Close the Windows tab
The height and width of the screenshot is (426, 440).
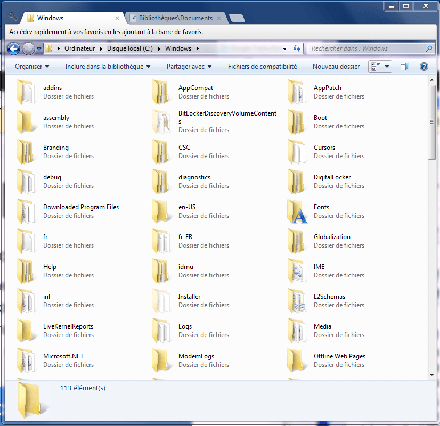[117, 18]
